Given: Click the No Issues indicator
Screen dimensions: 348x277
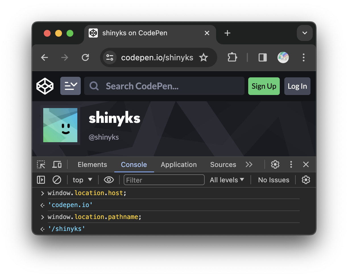Looking at the screenshot, I should click(x=274, y=180).
